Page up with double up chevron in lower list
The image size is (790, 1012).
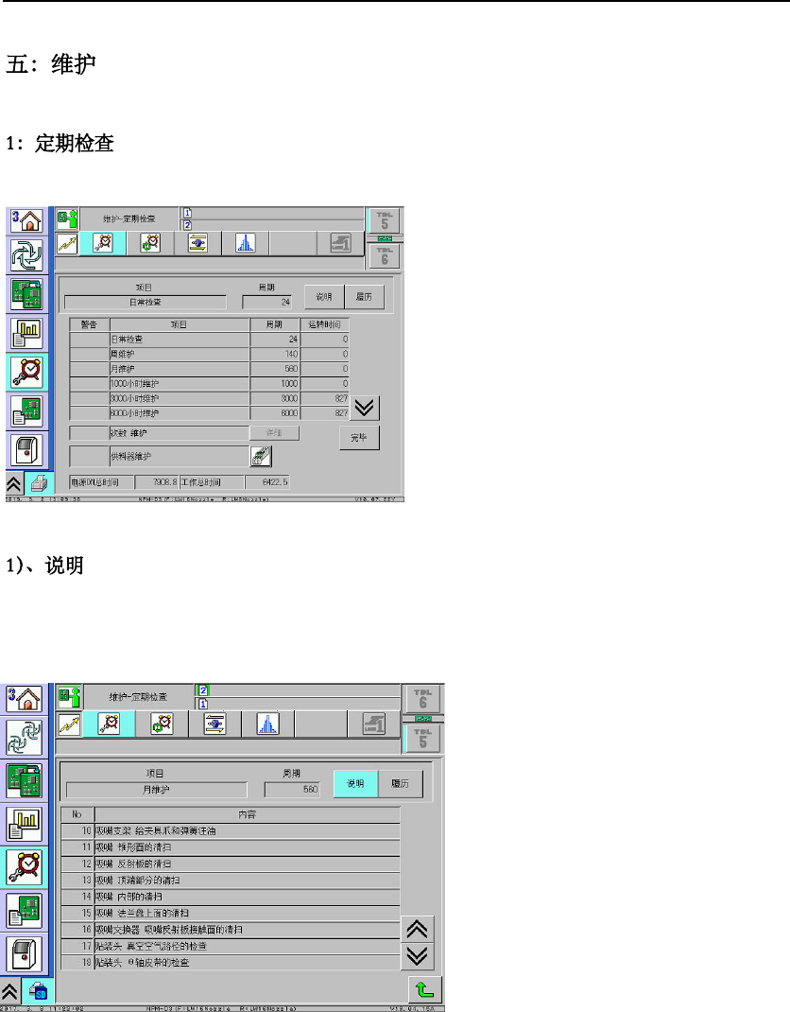418,930
